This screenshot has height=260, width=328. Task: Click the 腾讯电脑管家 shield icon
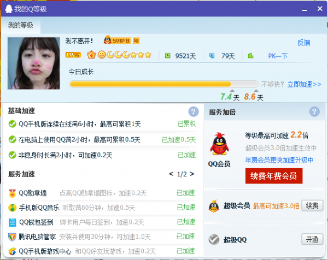[13, 237]
